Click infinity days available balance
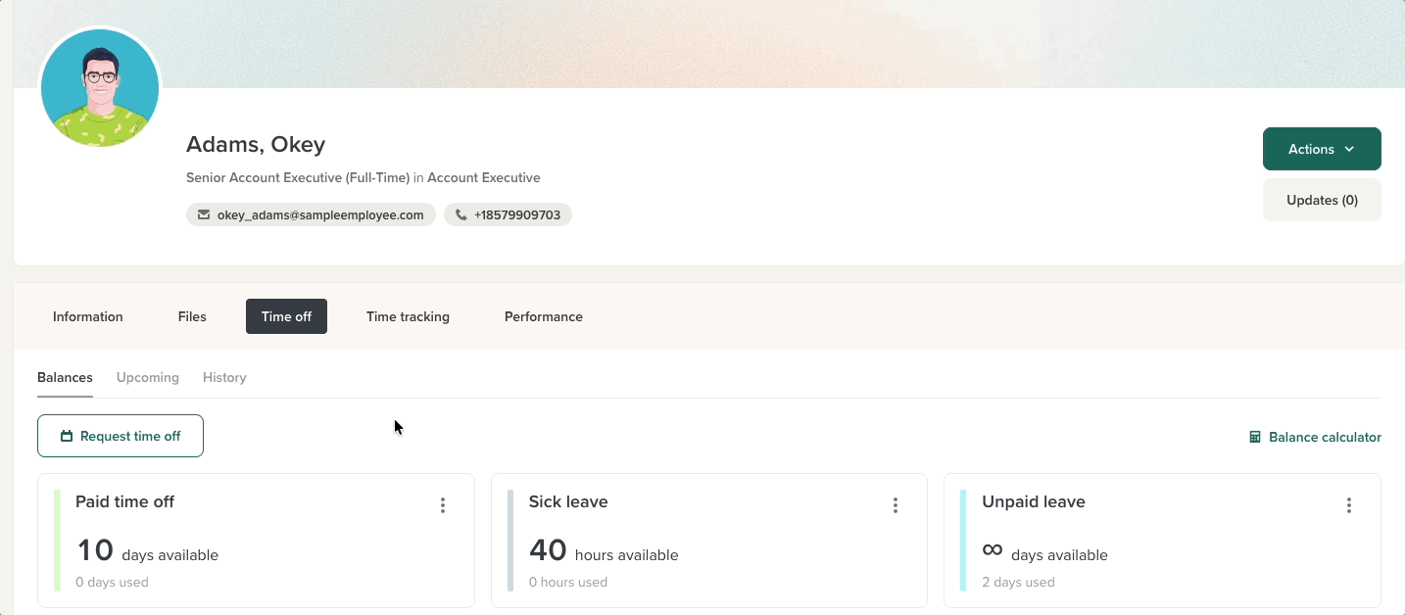The image size is (1405, 615). (x=1045, y=552)
